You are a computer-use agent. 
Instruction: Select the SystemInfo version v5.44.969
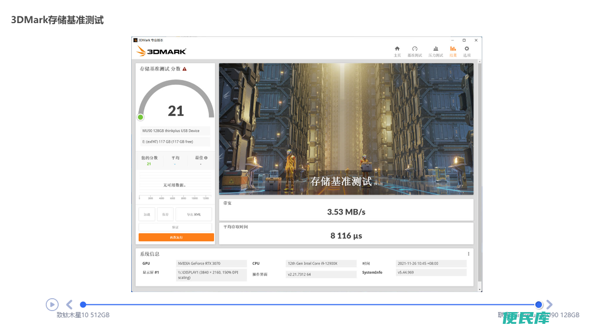point(406,273)
